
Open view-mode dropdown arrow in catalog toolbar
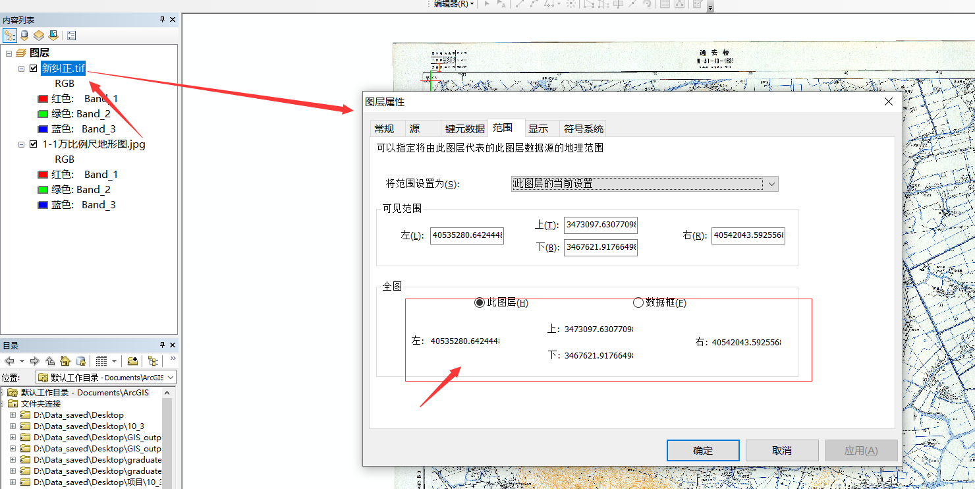pos(114,361)
